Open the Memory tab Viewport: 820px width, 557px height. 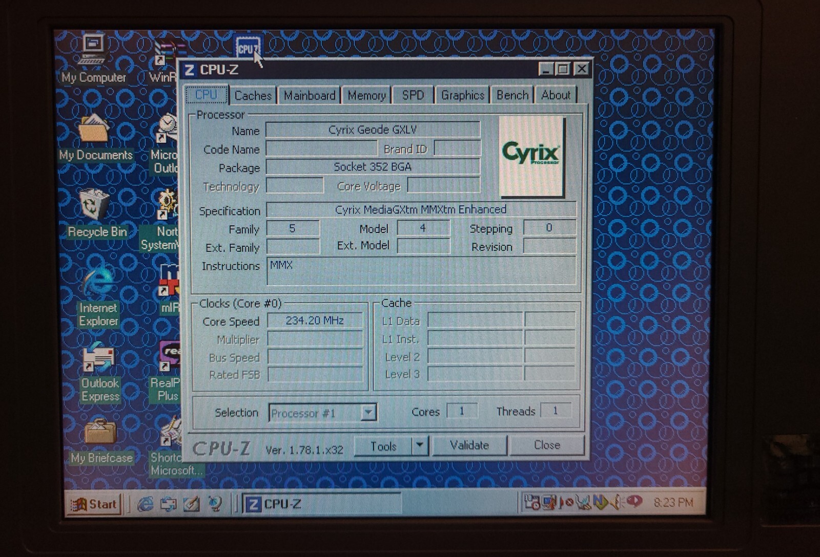(366, 96)
